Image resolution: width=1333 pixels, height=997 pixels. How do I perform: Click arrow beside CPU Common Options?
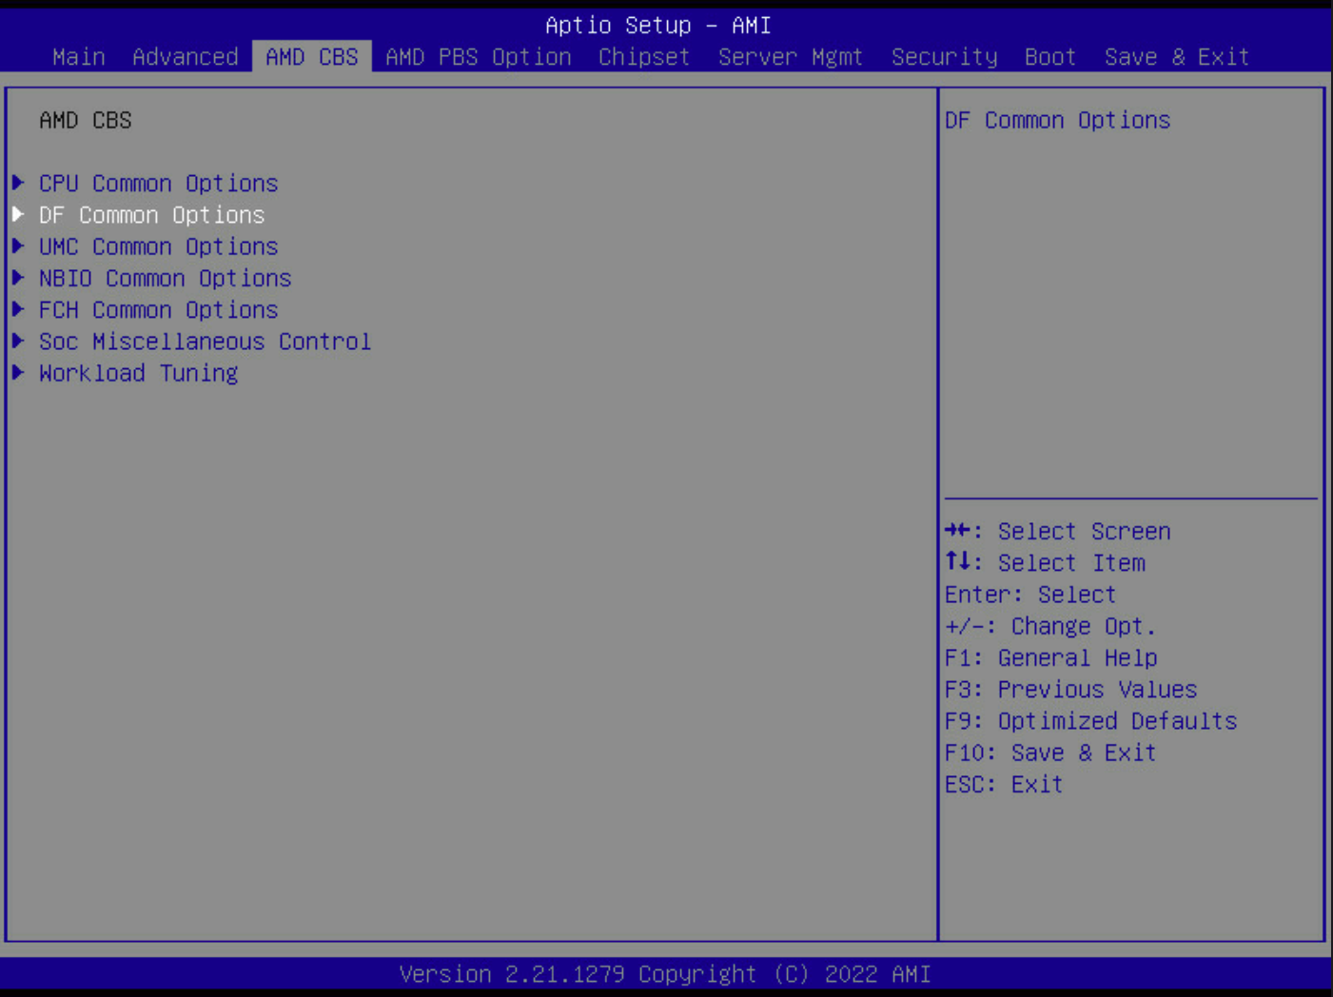click(x=18, y=183)
